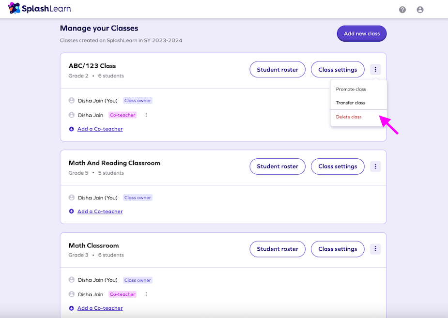Click the SplashLearn logo
This screenshot has width=448, height=318.
coord(39,8)
